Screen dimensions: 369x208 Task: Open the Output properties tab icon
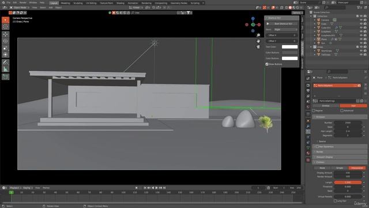click(308, 91)
